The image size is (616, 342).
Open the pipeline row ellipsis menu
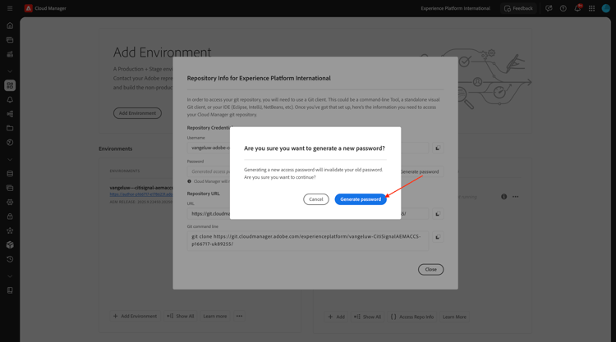tap(516, 197)
